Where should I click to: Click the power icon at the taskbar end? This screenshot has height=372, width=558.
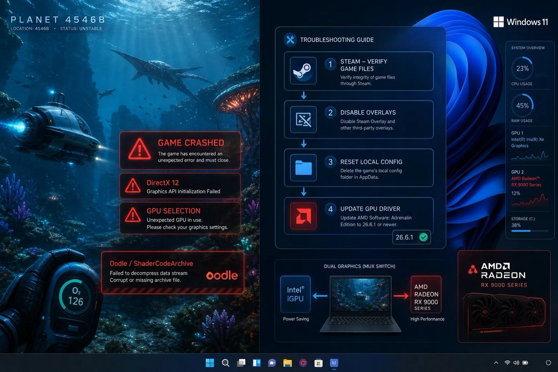tap(549, 363)
